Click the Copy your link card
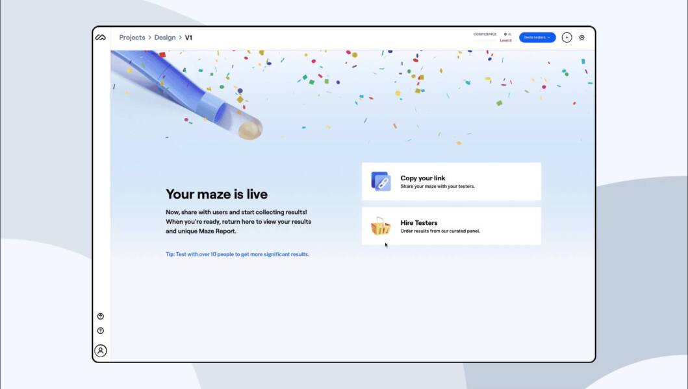Viewport: 688px width, 389px height. (452, 182)
